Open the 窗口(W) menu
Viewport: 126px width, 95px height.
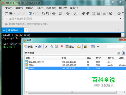[63, 8]
